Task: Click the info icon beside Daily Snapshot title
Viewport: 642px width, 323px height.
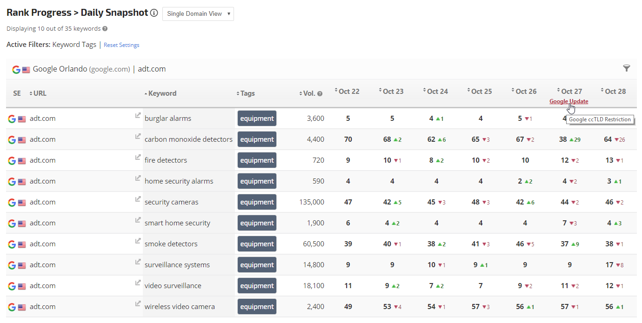Action: (154, 13)
